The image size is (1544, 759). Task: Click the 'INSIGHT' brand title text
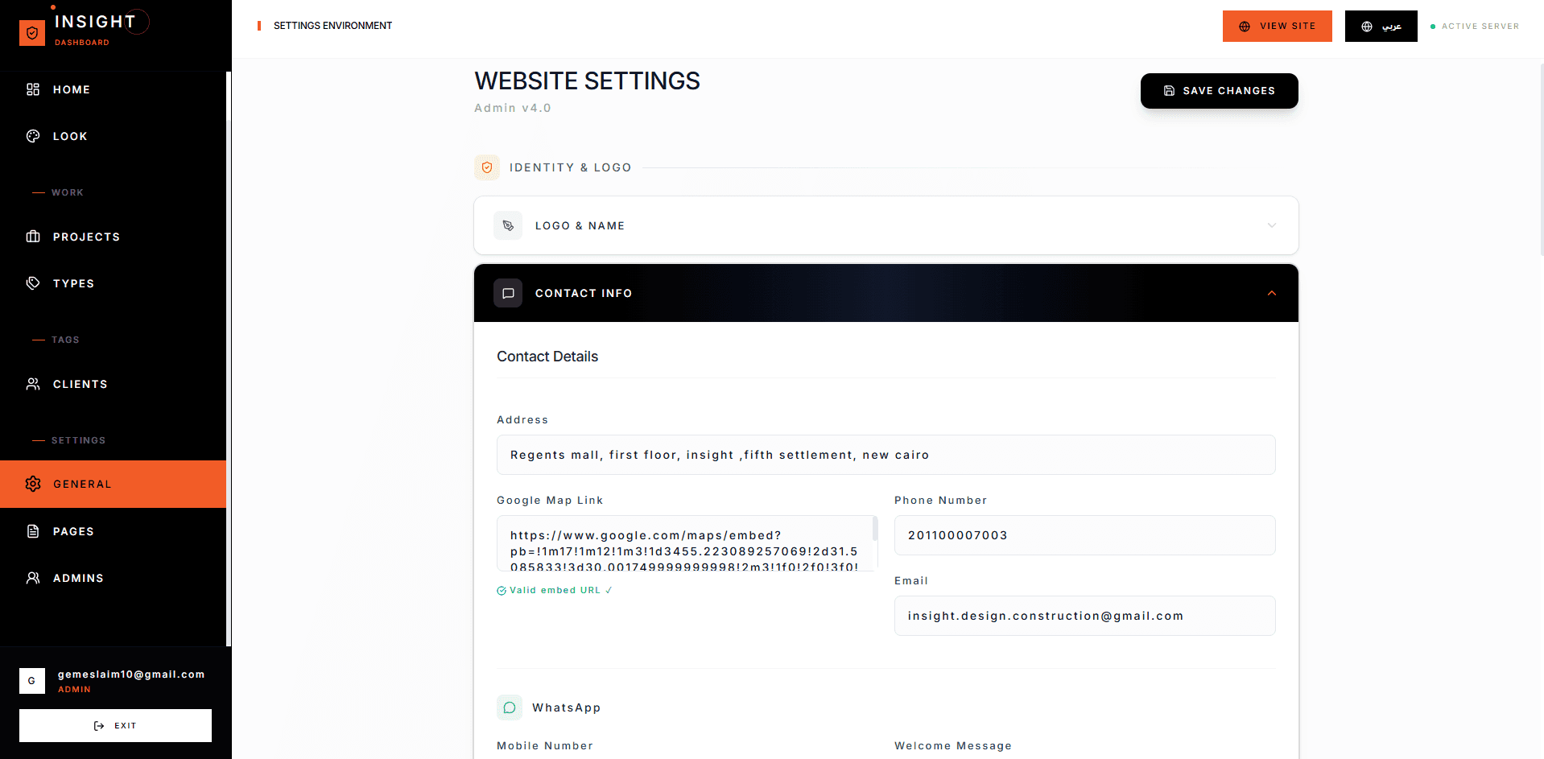[x=95, y=22]
